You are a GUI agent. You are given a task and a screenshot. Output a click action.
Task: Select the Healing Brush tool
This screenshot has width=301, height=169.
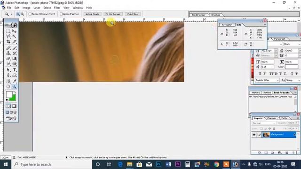[x=8, y=48]
